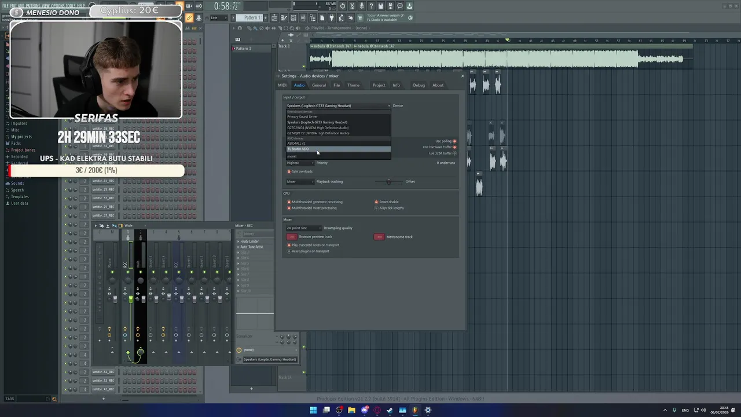The image size is (741, 417).
Task: Click the Audio editor scissors icon
Action: pyautogui.click(x=352, y=6)
